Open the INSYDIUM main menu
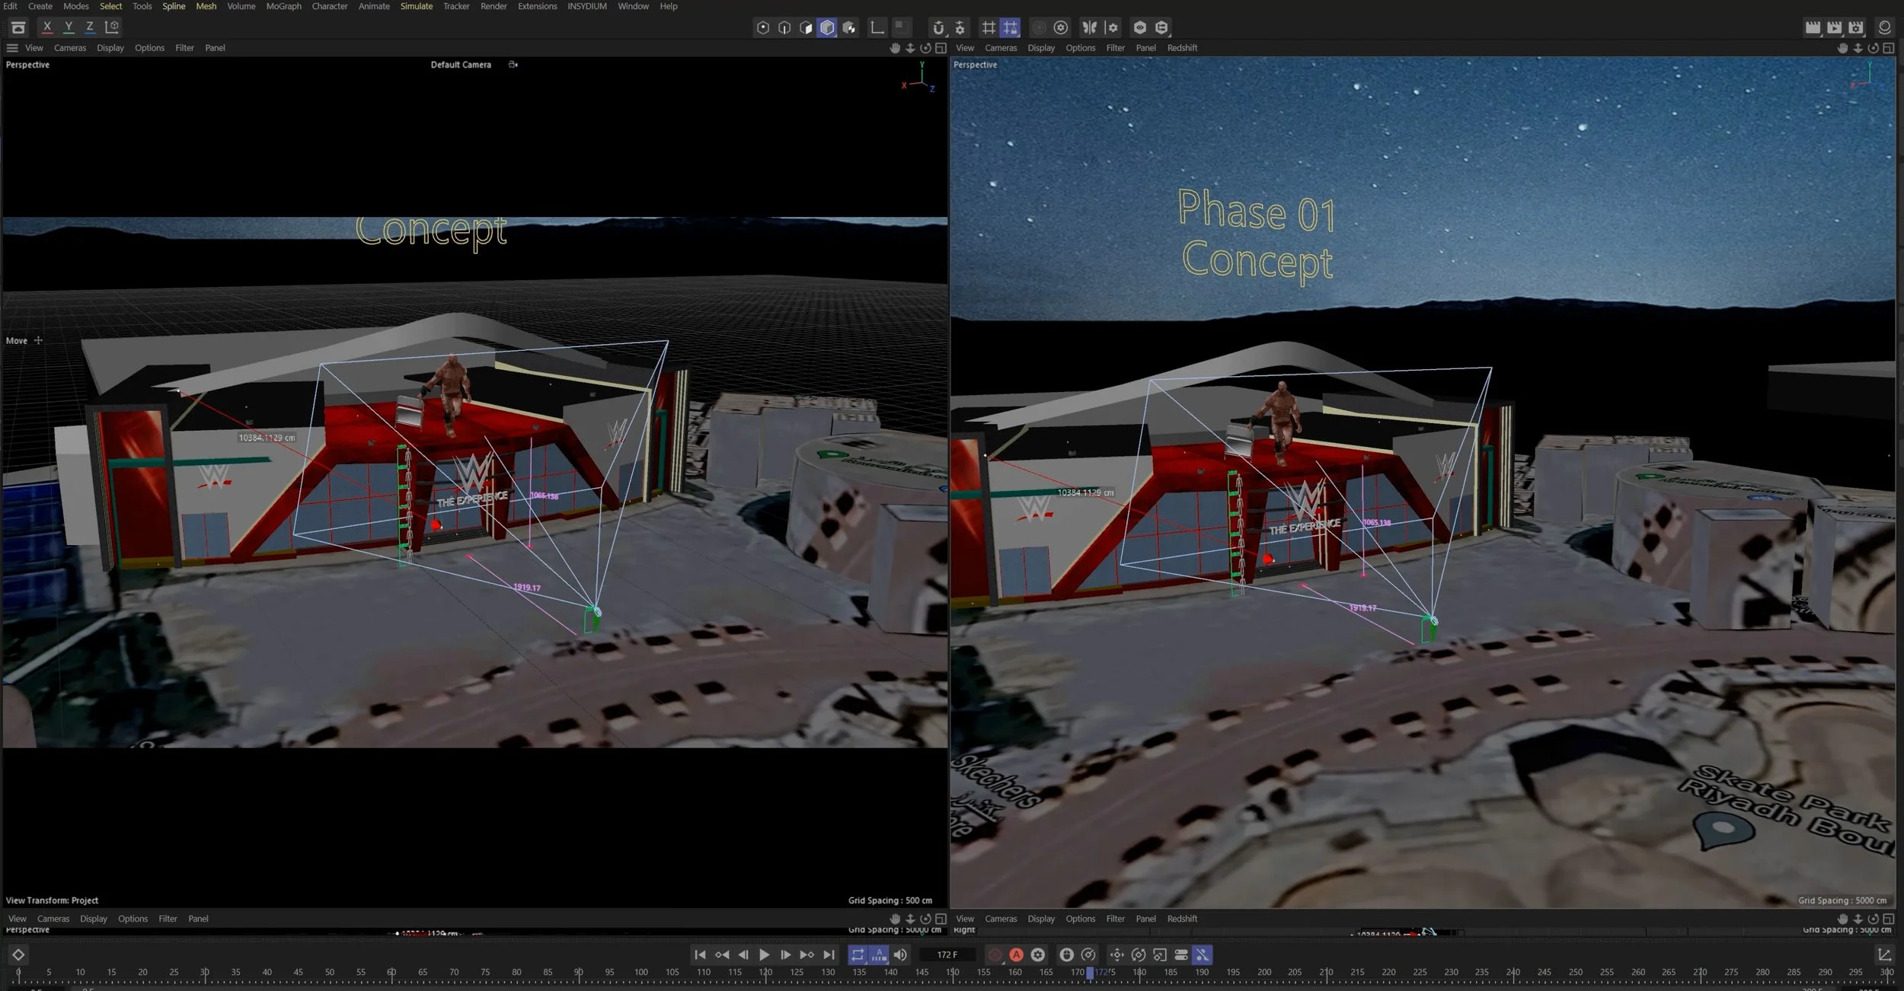Image resolution: width=1904 pixels, height=991 pixels. click(587, 6)
